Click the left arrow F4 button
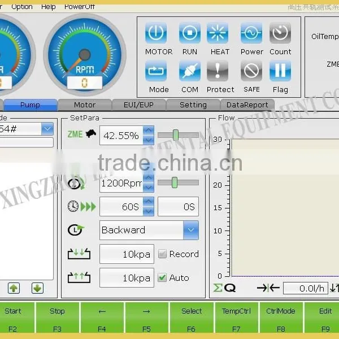Viewport: 339px width, 339px height. coord(102,318)
